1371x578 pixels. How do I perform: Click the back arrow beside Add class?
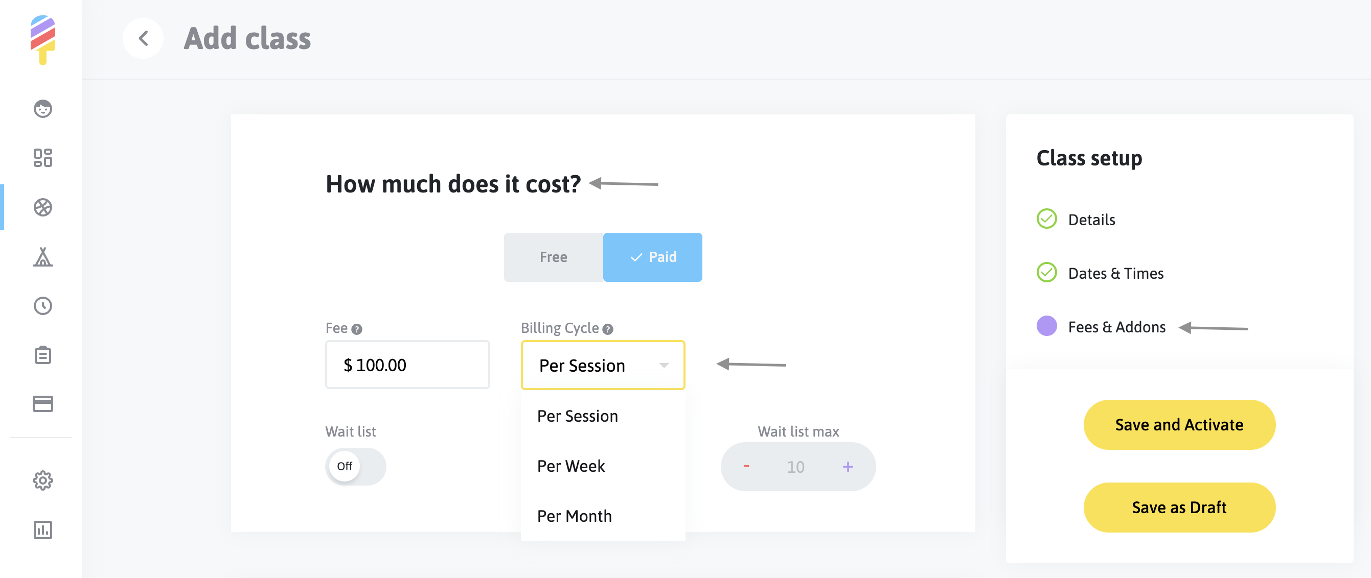pos(143,38)
